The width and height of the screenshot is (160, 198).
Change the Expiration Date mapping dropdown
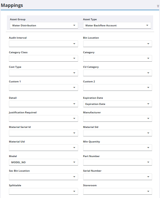118,104
